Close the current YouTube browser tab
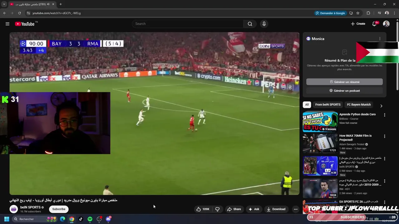 pyautogui.click(x=53, y=4)
